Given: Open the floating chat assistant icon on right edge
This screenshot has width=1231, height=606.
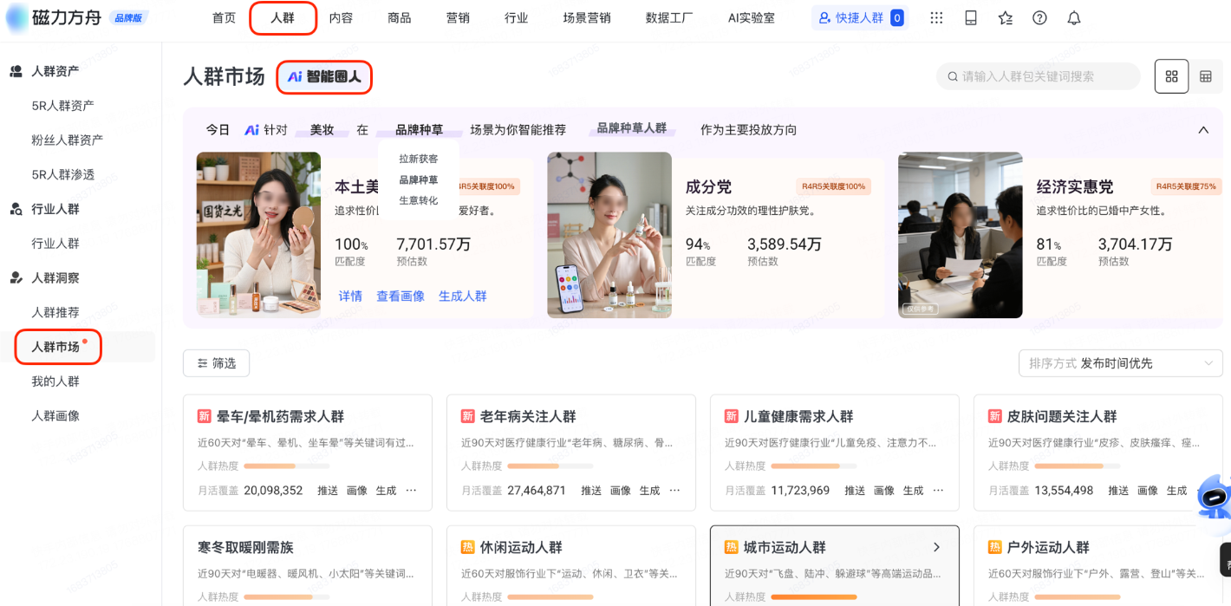Looking at the screenshot, I should pyautogui.click(x=1214, y=494).
